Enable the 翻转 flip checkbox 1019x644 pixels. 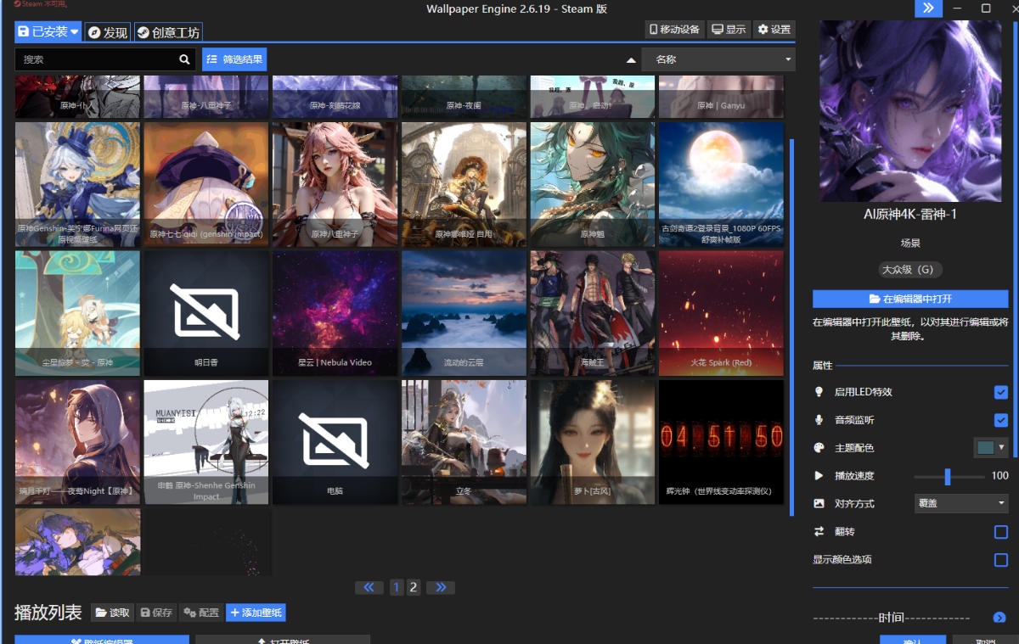[1000, 532]
